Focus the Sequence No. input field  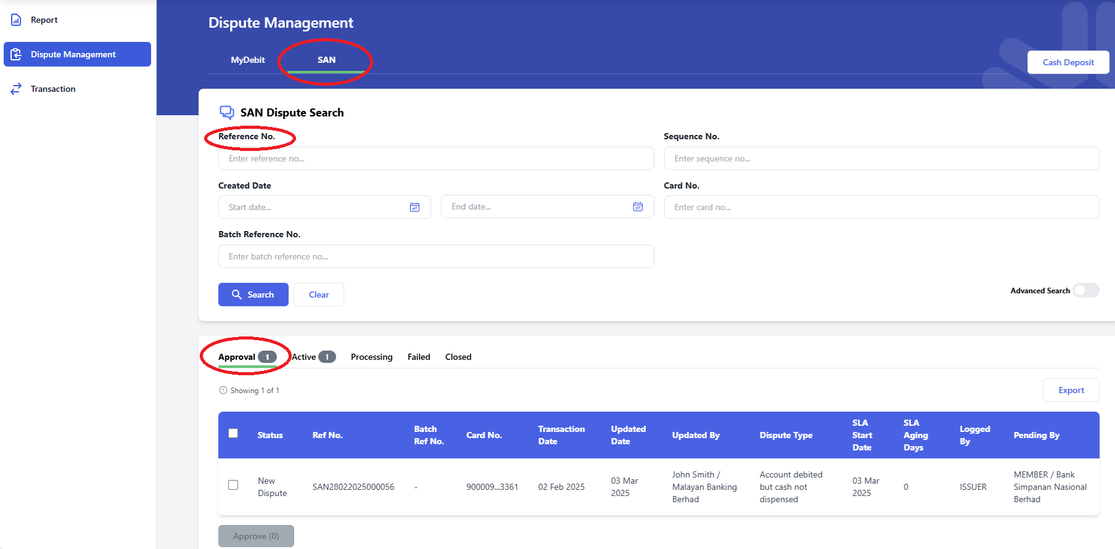click(x=881, y=158)
